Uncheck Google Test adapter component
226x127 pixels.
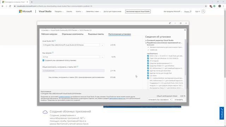point(148,73)
